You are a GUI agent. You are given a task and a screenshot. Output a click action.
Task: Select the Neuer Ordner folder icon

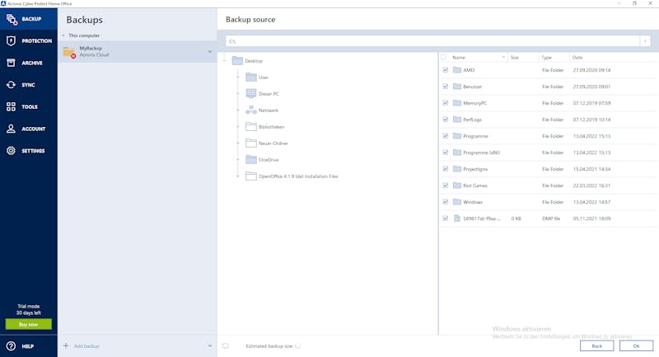pyautogui.click(x=251, y=143)
